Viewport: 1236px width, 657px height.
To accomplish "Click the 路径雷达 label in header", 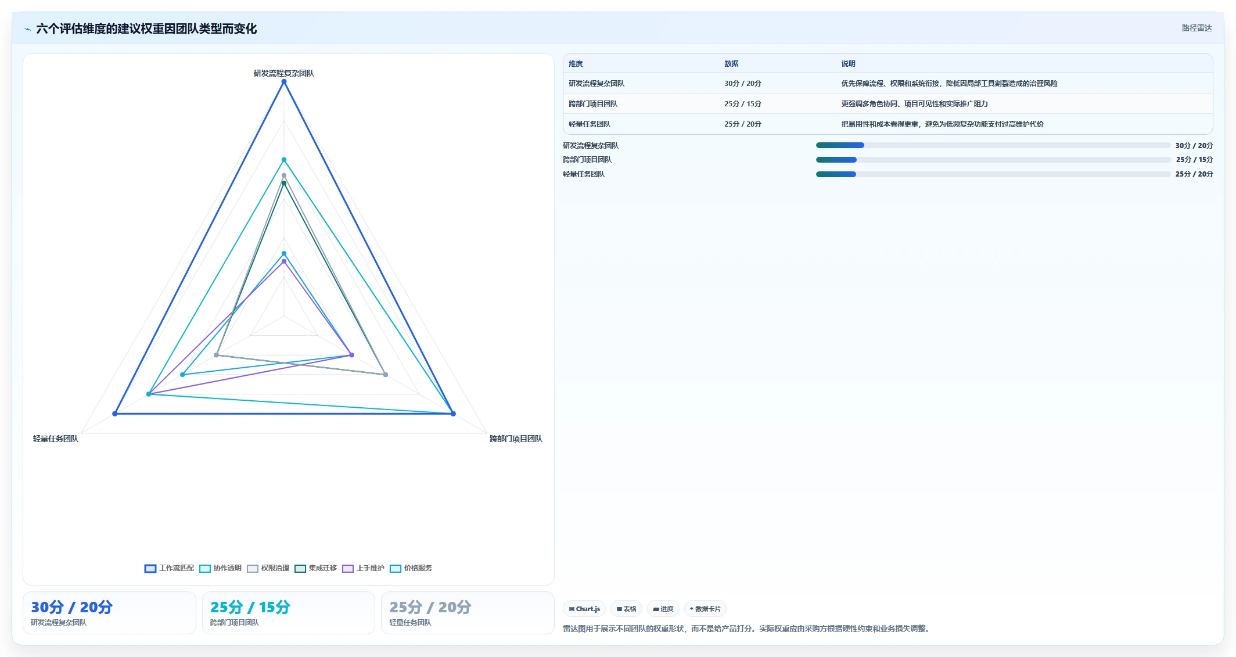I will 1197,28.
